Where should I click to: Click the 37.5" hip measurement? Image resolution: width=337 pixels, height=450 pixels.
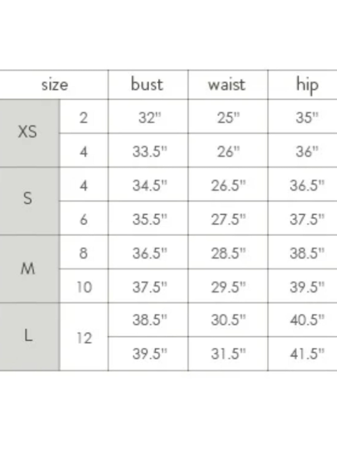[x=307, y=220]
